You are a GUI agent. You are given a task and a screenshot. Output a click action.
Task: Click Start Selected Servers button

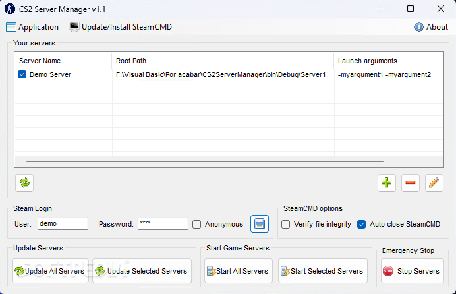tap(323, 271)
